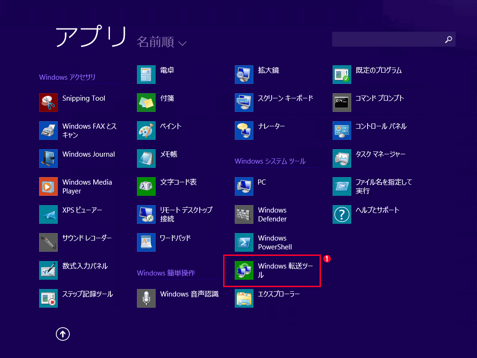Select the Windows 簡単操作 group header

pyautogui.click(x=166, y=273)
